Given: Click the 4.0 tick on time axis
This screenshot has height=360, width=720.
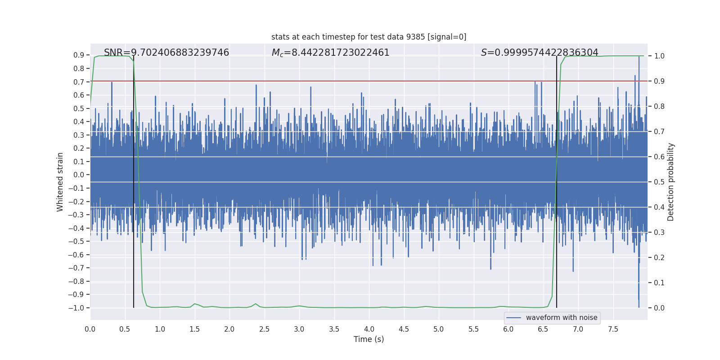Looking at the screenshot, I should pos(369,329).
